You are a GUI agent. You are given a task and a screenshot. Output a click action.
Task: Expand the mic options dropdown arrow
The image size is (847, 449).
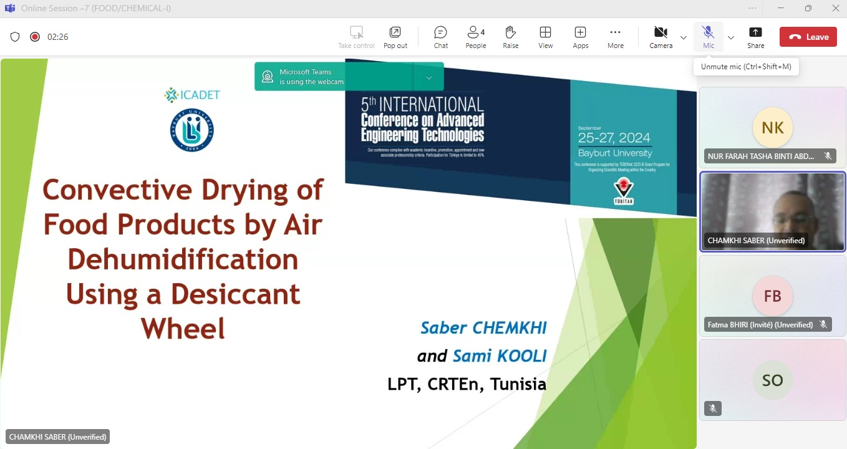click(x=731, y=37)
